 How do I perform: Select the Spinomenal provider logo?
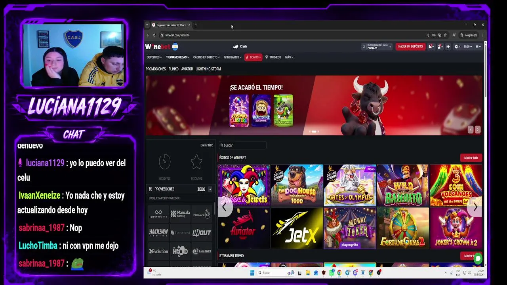pyautogui.click(x=180, y=232)
